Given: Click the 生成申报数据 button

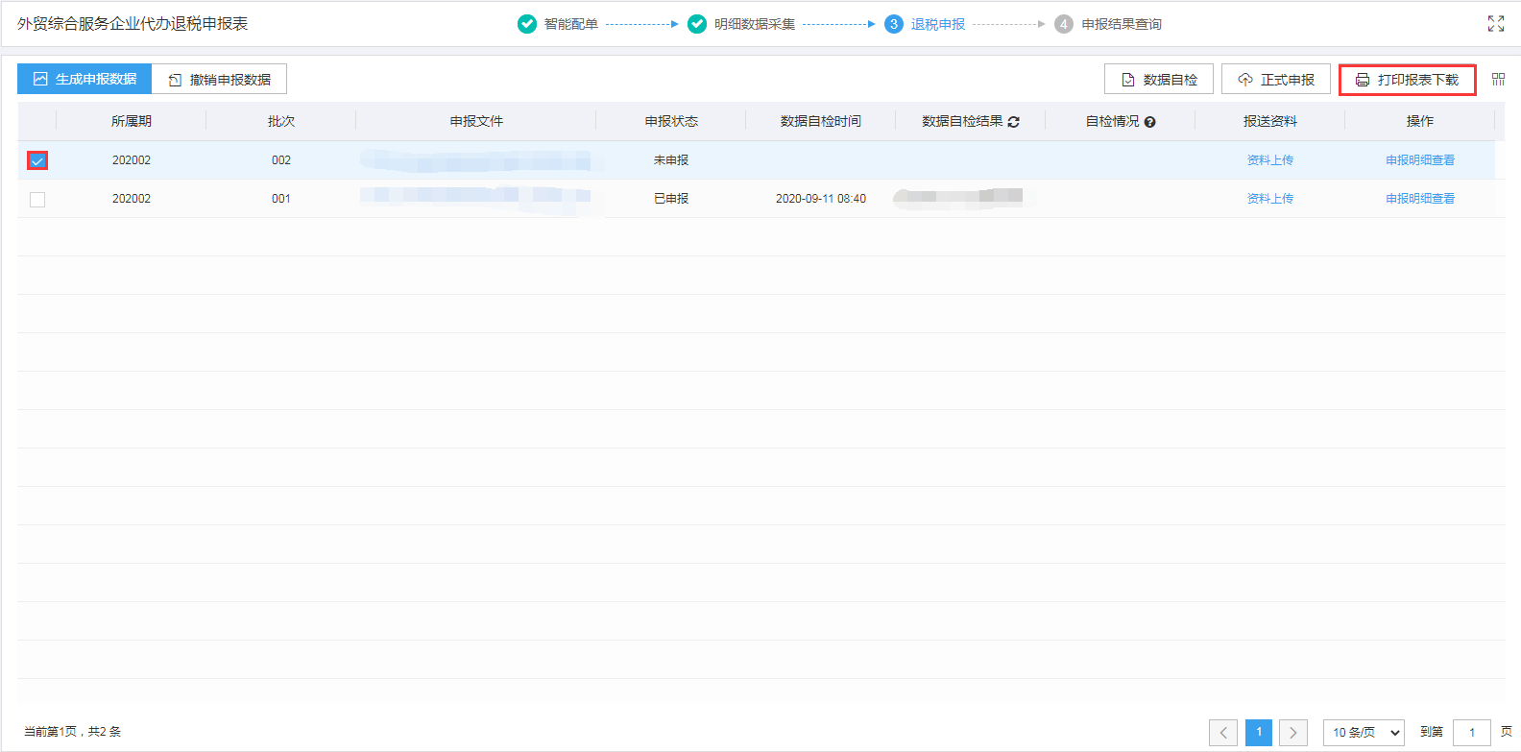Looking at the screenshot, I should tap(84, 79).
